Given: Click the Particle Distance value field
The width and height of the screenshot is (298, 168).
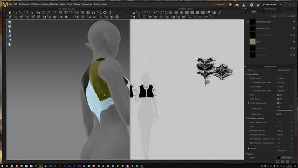Looking at the screenshot, I should 283,122.
